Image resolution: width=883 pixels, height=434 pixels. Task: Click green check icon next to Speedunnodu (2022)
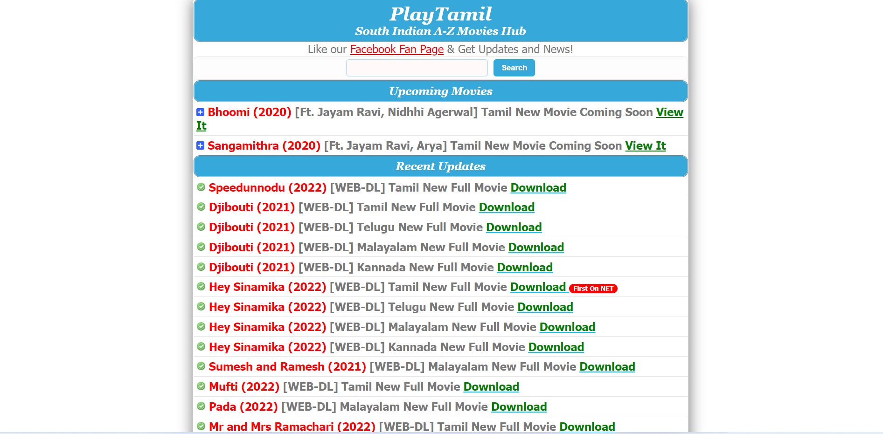(201, 187)
